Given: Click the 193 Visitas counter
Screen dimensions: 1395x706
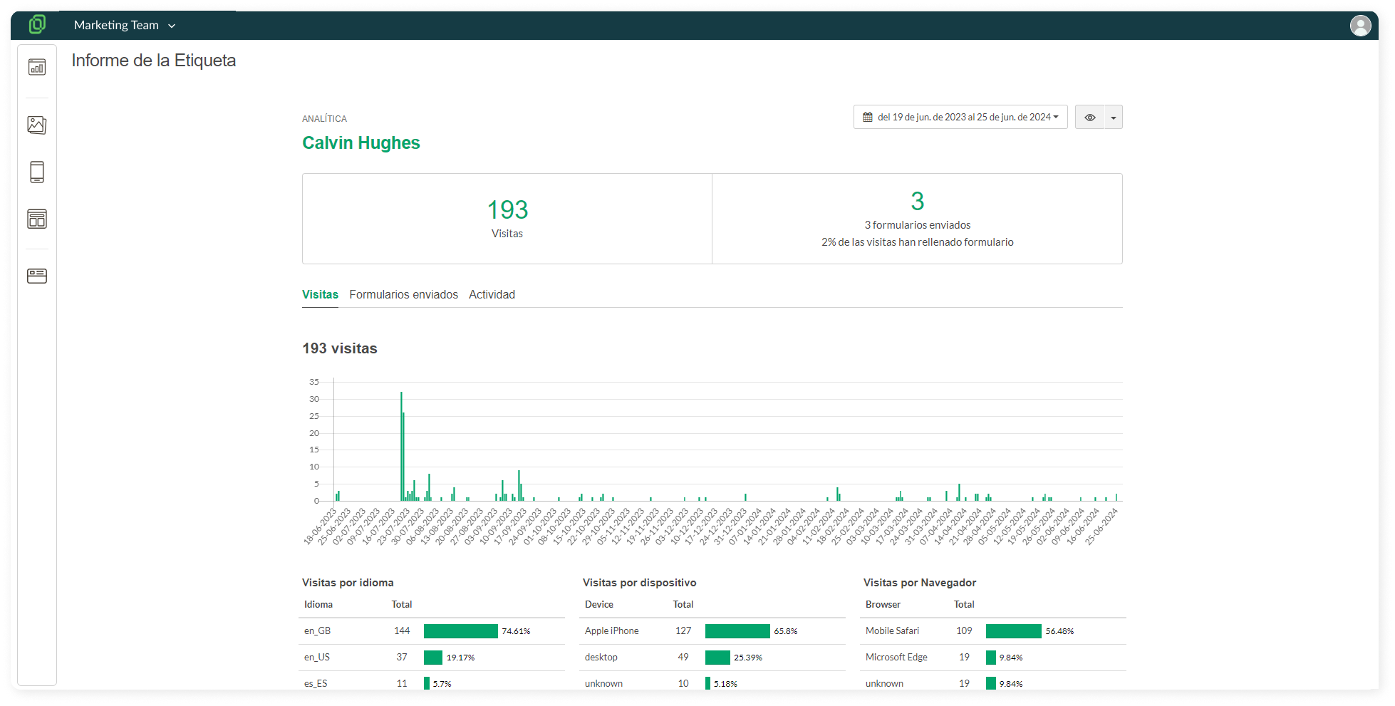Looking at the screenshot, I should coord(507,219).
